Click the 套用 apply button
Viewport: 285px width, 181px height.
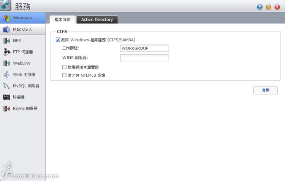click(266, 90)
